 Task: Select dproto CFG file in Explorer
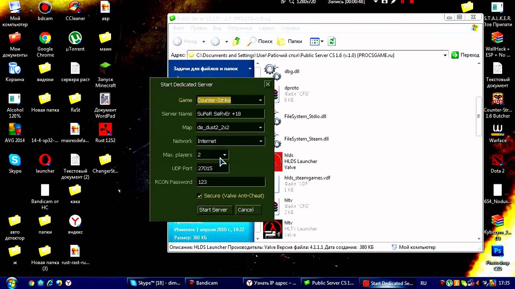click(287, 94)
